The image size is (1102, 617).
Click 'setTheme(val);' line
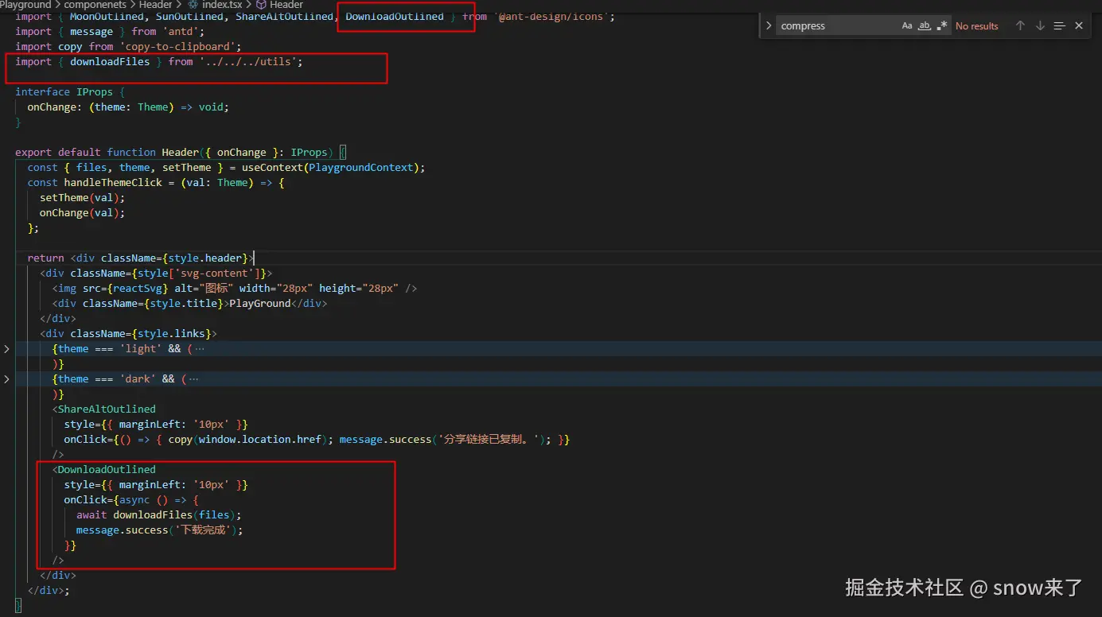[x=83, y=197]
